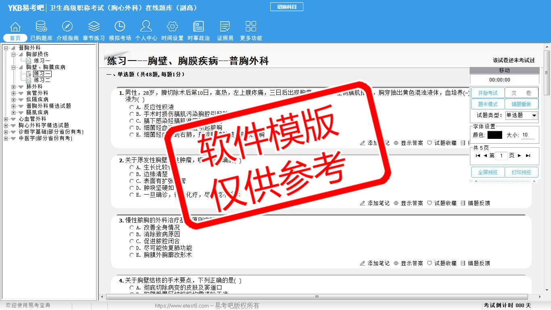Open 介绍指南 compass icon
Screen dimensions: 551x310
click(x=67, y=27)
